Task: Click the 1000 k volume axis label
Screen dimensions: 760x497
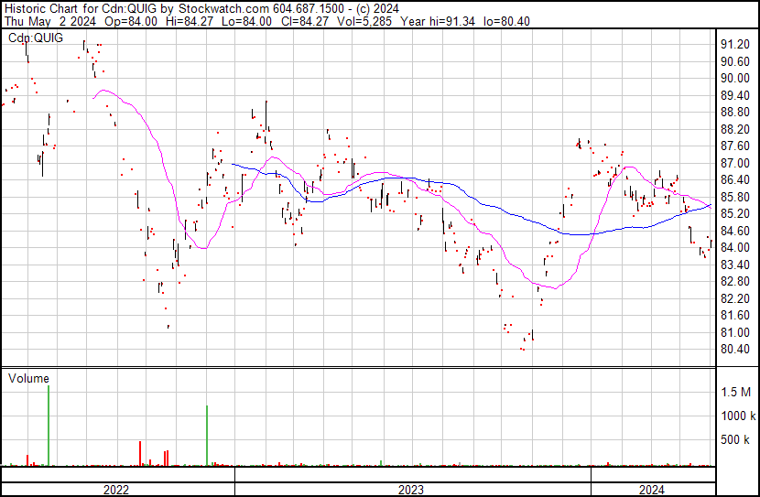Action: (737, 416)
